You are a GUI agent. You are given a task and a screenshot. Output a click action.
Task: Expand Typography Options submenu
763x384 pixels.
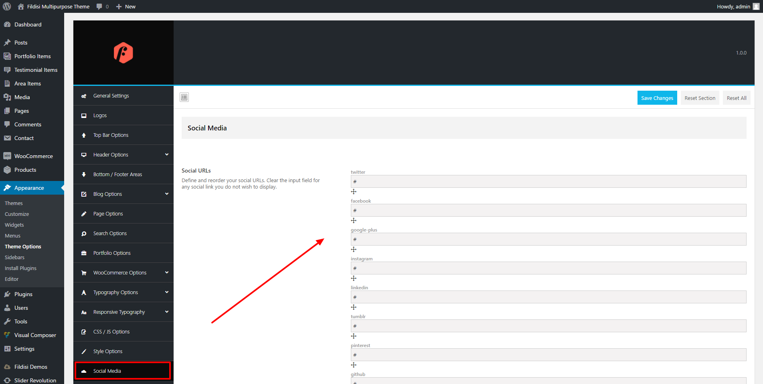pos(167,292)
